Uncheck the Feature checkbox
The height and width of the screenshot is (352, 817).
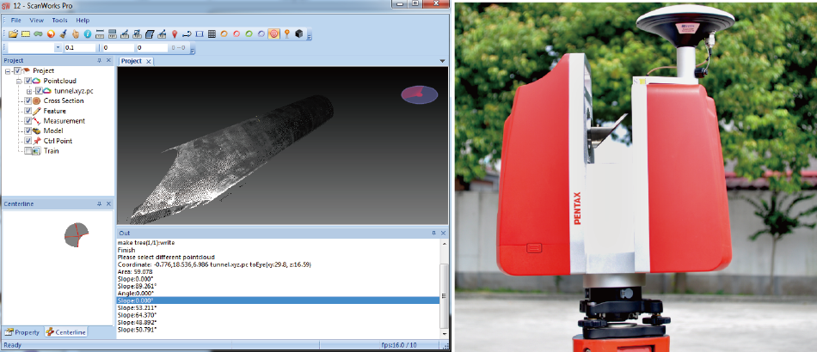[28, 111]
